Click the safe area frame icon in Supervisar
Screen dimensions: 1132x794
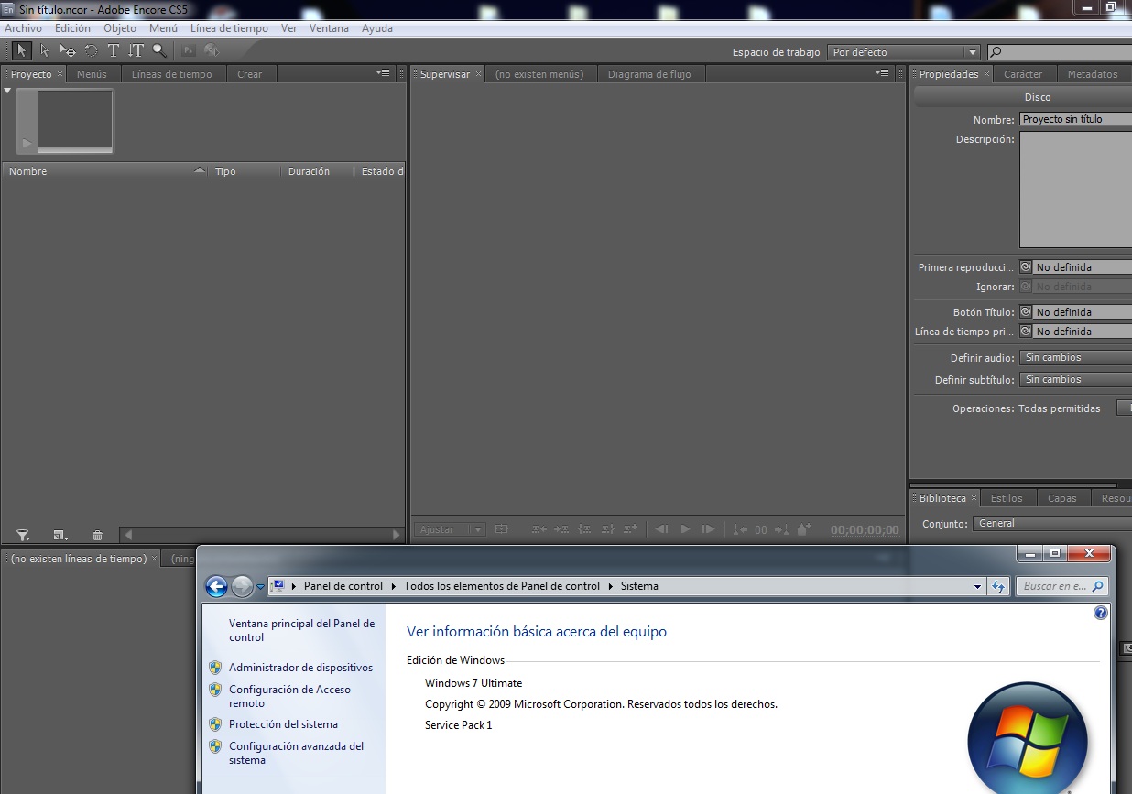pos(501,529)
